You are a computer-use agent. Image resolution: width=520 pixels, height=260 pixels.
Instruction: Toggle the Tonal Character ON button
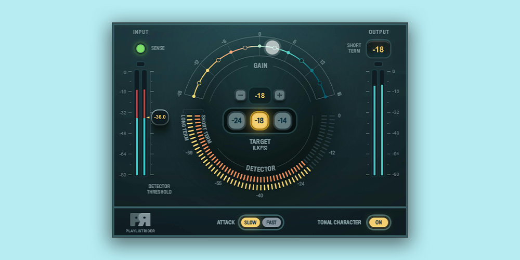point(379,223)
